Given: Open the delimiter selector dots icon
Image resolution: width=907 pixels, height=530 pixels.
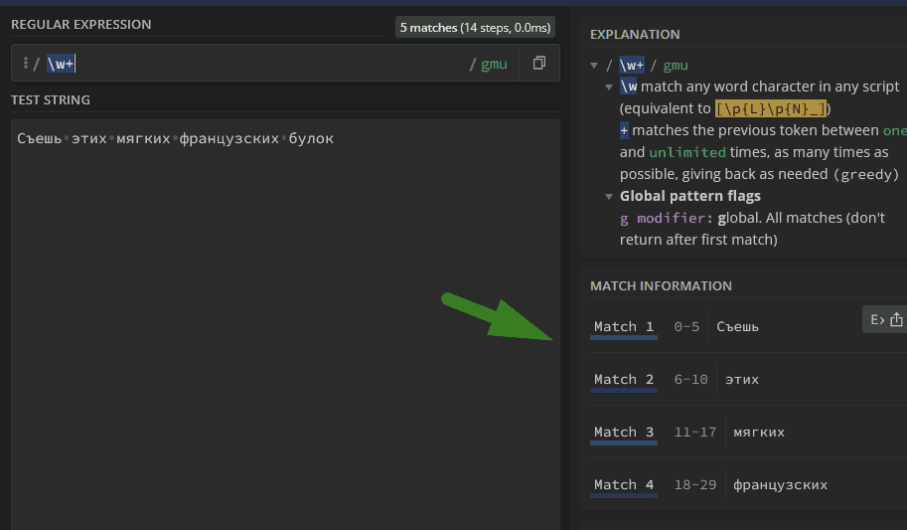Looking at the screenshot, I should pyautogui.click(x=25, y=64).
